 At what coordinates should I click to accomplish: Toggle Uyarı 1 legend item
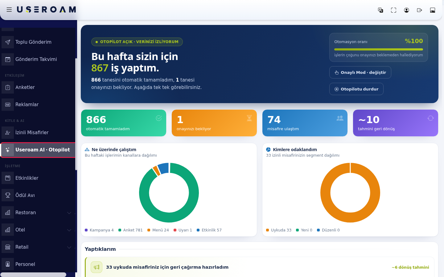tap(183, 230)
